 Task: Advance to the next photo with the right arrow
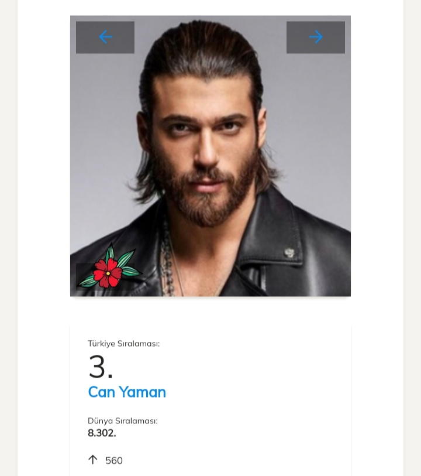[x=316, y=37]
